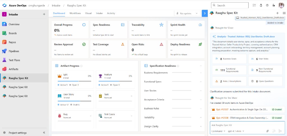Click the Feature trophy icon card

[100, 76]
